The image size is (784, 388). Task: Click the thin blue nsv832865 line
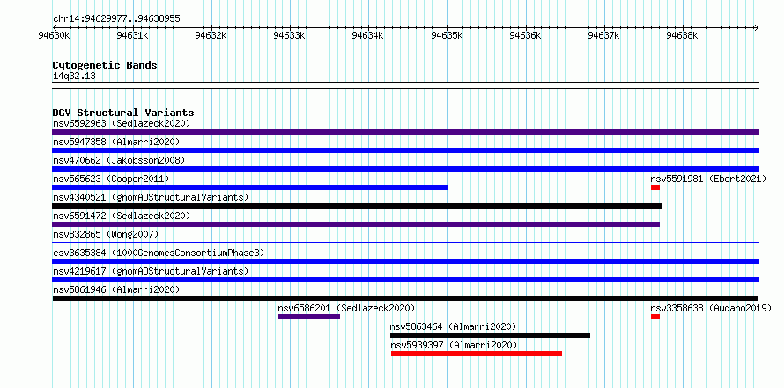click(x=405, y=243)
